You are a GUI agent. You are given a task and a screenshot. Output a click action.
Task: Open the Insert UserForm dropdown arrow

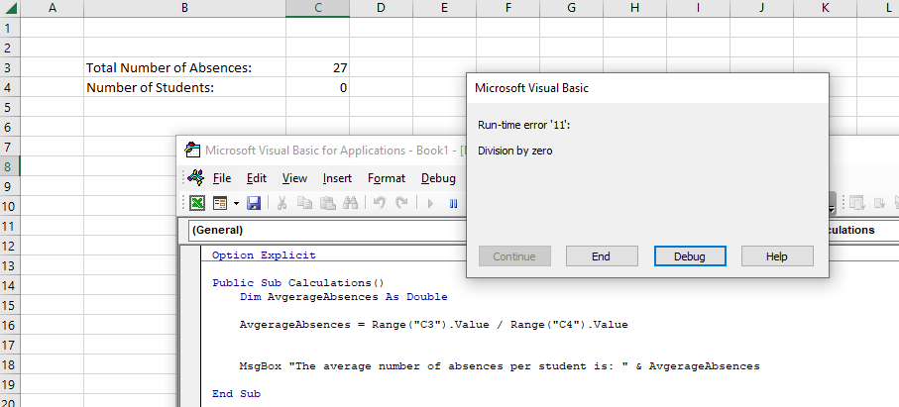tap(236, 203)
